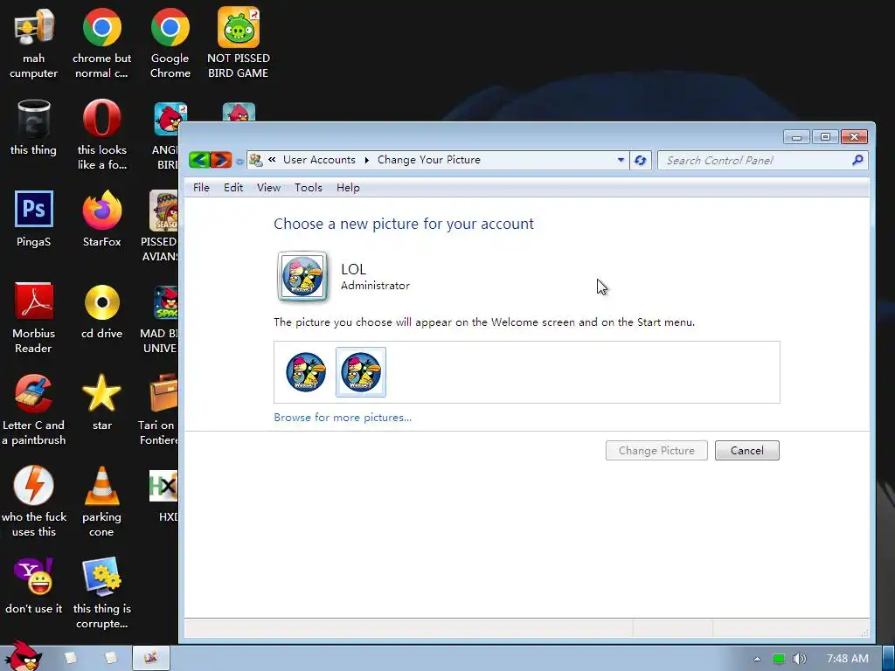Select the Opera 'this looks like a fo...' icon

(101, 135)
